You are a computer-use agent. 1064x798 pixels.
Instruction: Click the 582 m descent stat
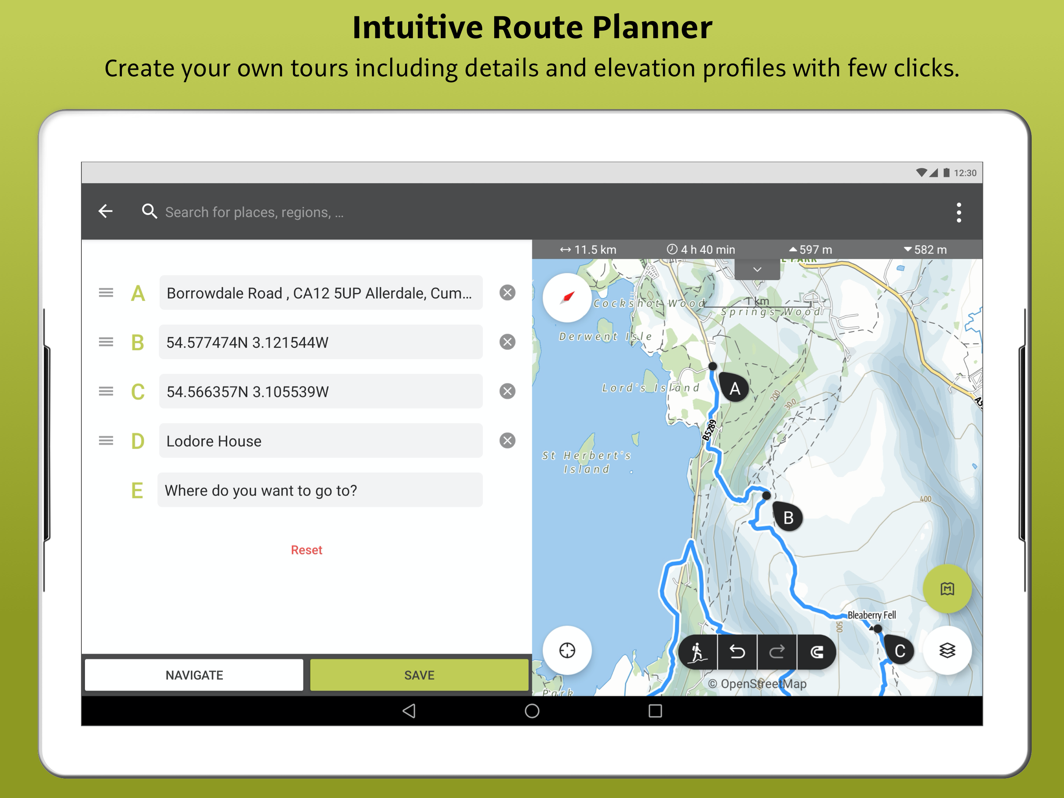pyautogui.click(x=925, y=250)
